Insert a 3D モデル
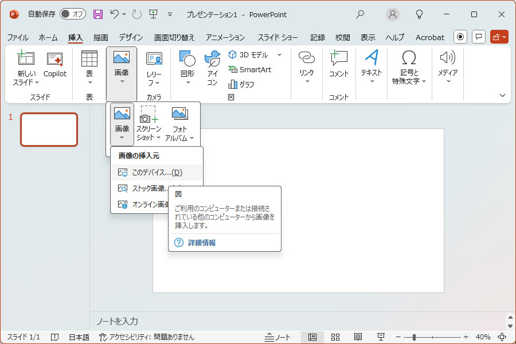Image resolution: width=516 pixels, height=344 pixels. tap(248, 54)
